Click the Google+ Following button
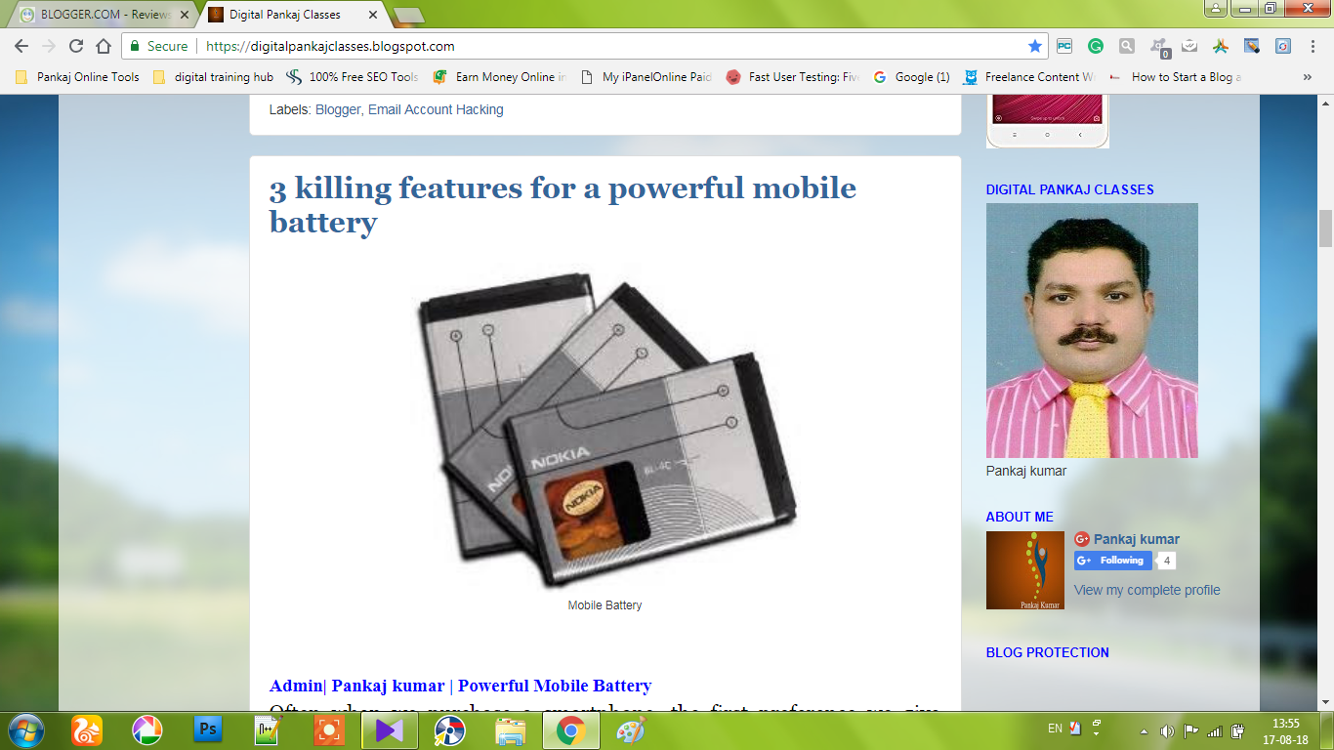 [1113, 561]
